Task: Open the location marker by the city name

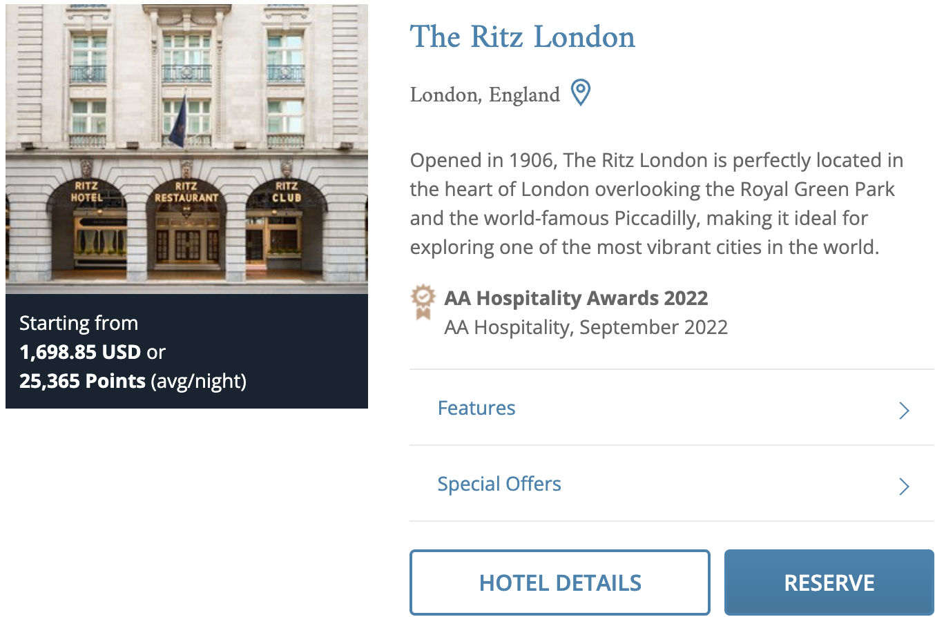Action: (581, 92)
